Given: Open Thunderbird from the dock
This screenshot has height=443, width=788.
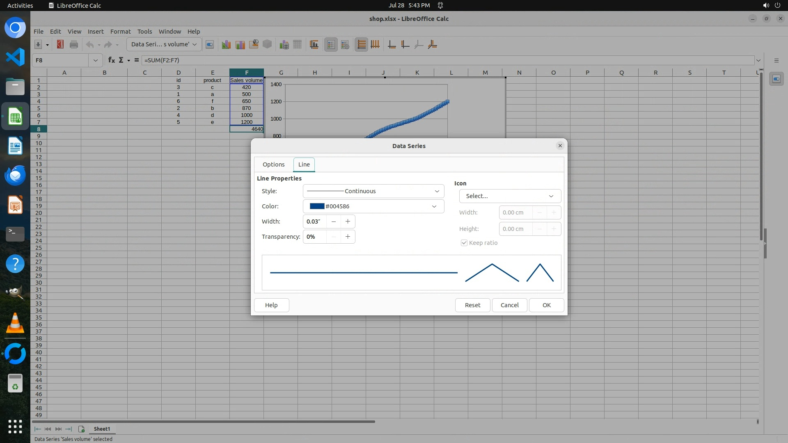Looking at the screenshot, I should (15, 176).
